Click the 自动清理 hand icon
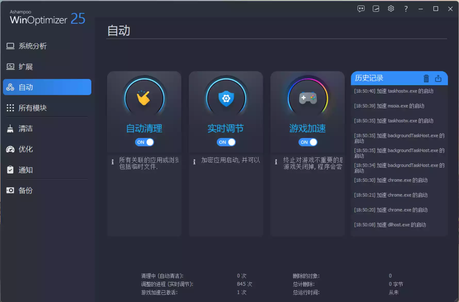Image resolution: width=459 pixels, height=302 pixels. [x=144, y=98]
